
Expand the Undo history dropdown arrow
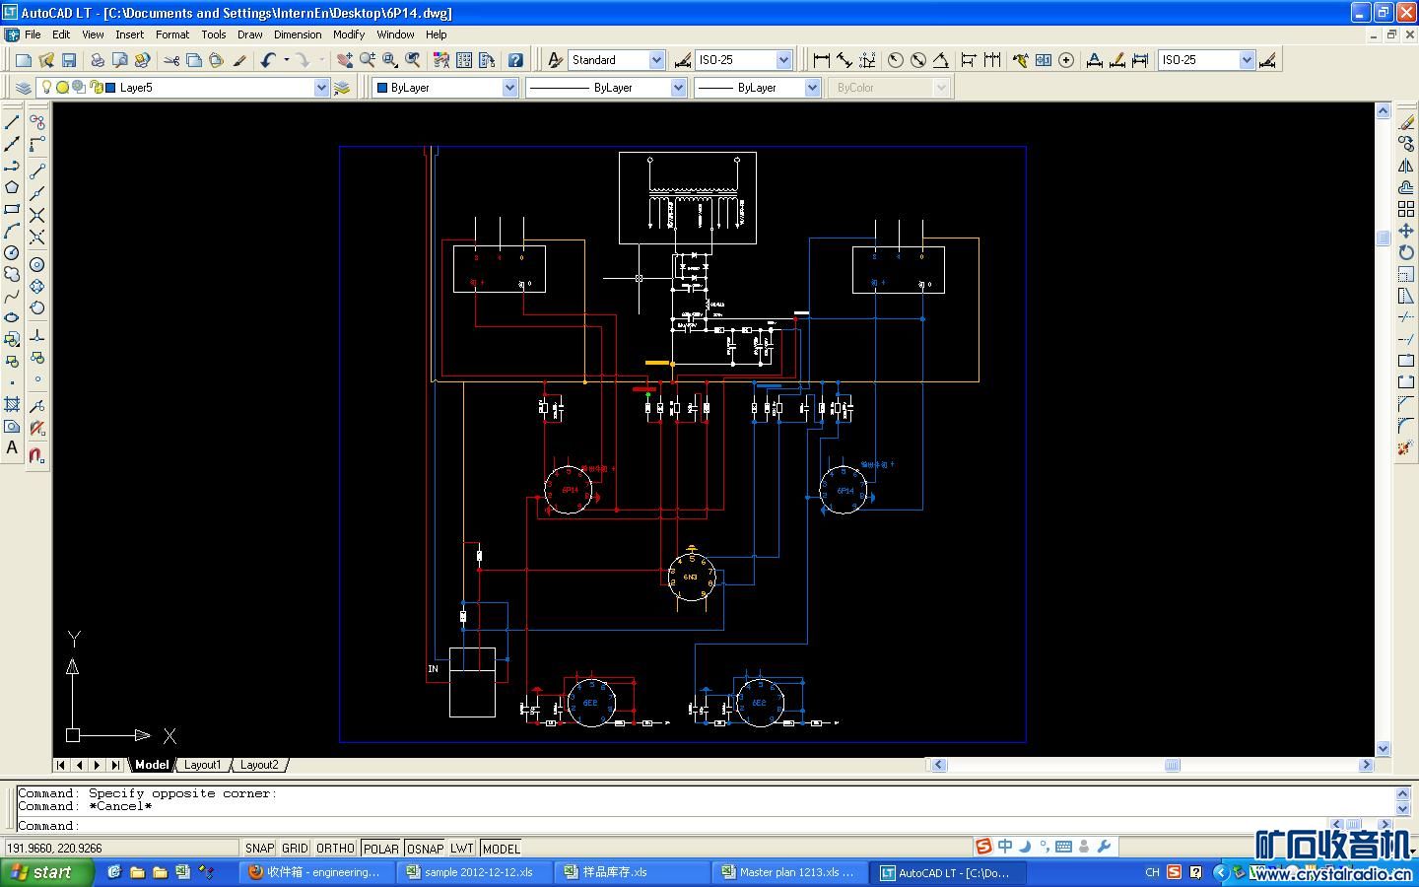tap(286, 60)
